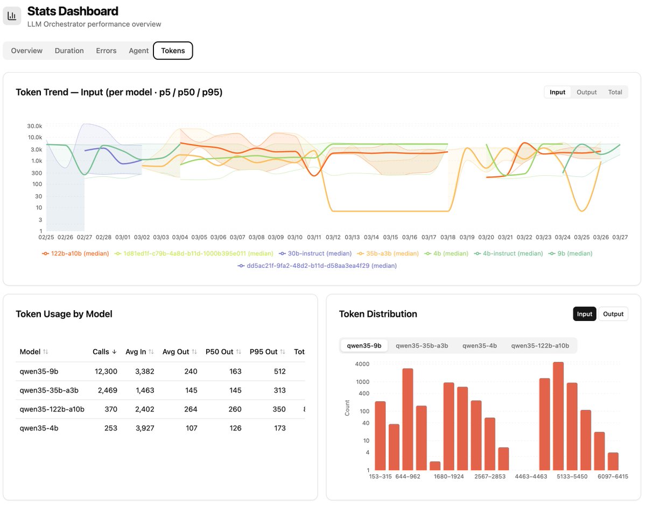Toggle the 9b (median) legend item
646x506 pixels.
[x=571, y=253]
